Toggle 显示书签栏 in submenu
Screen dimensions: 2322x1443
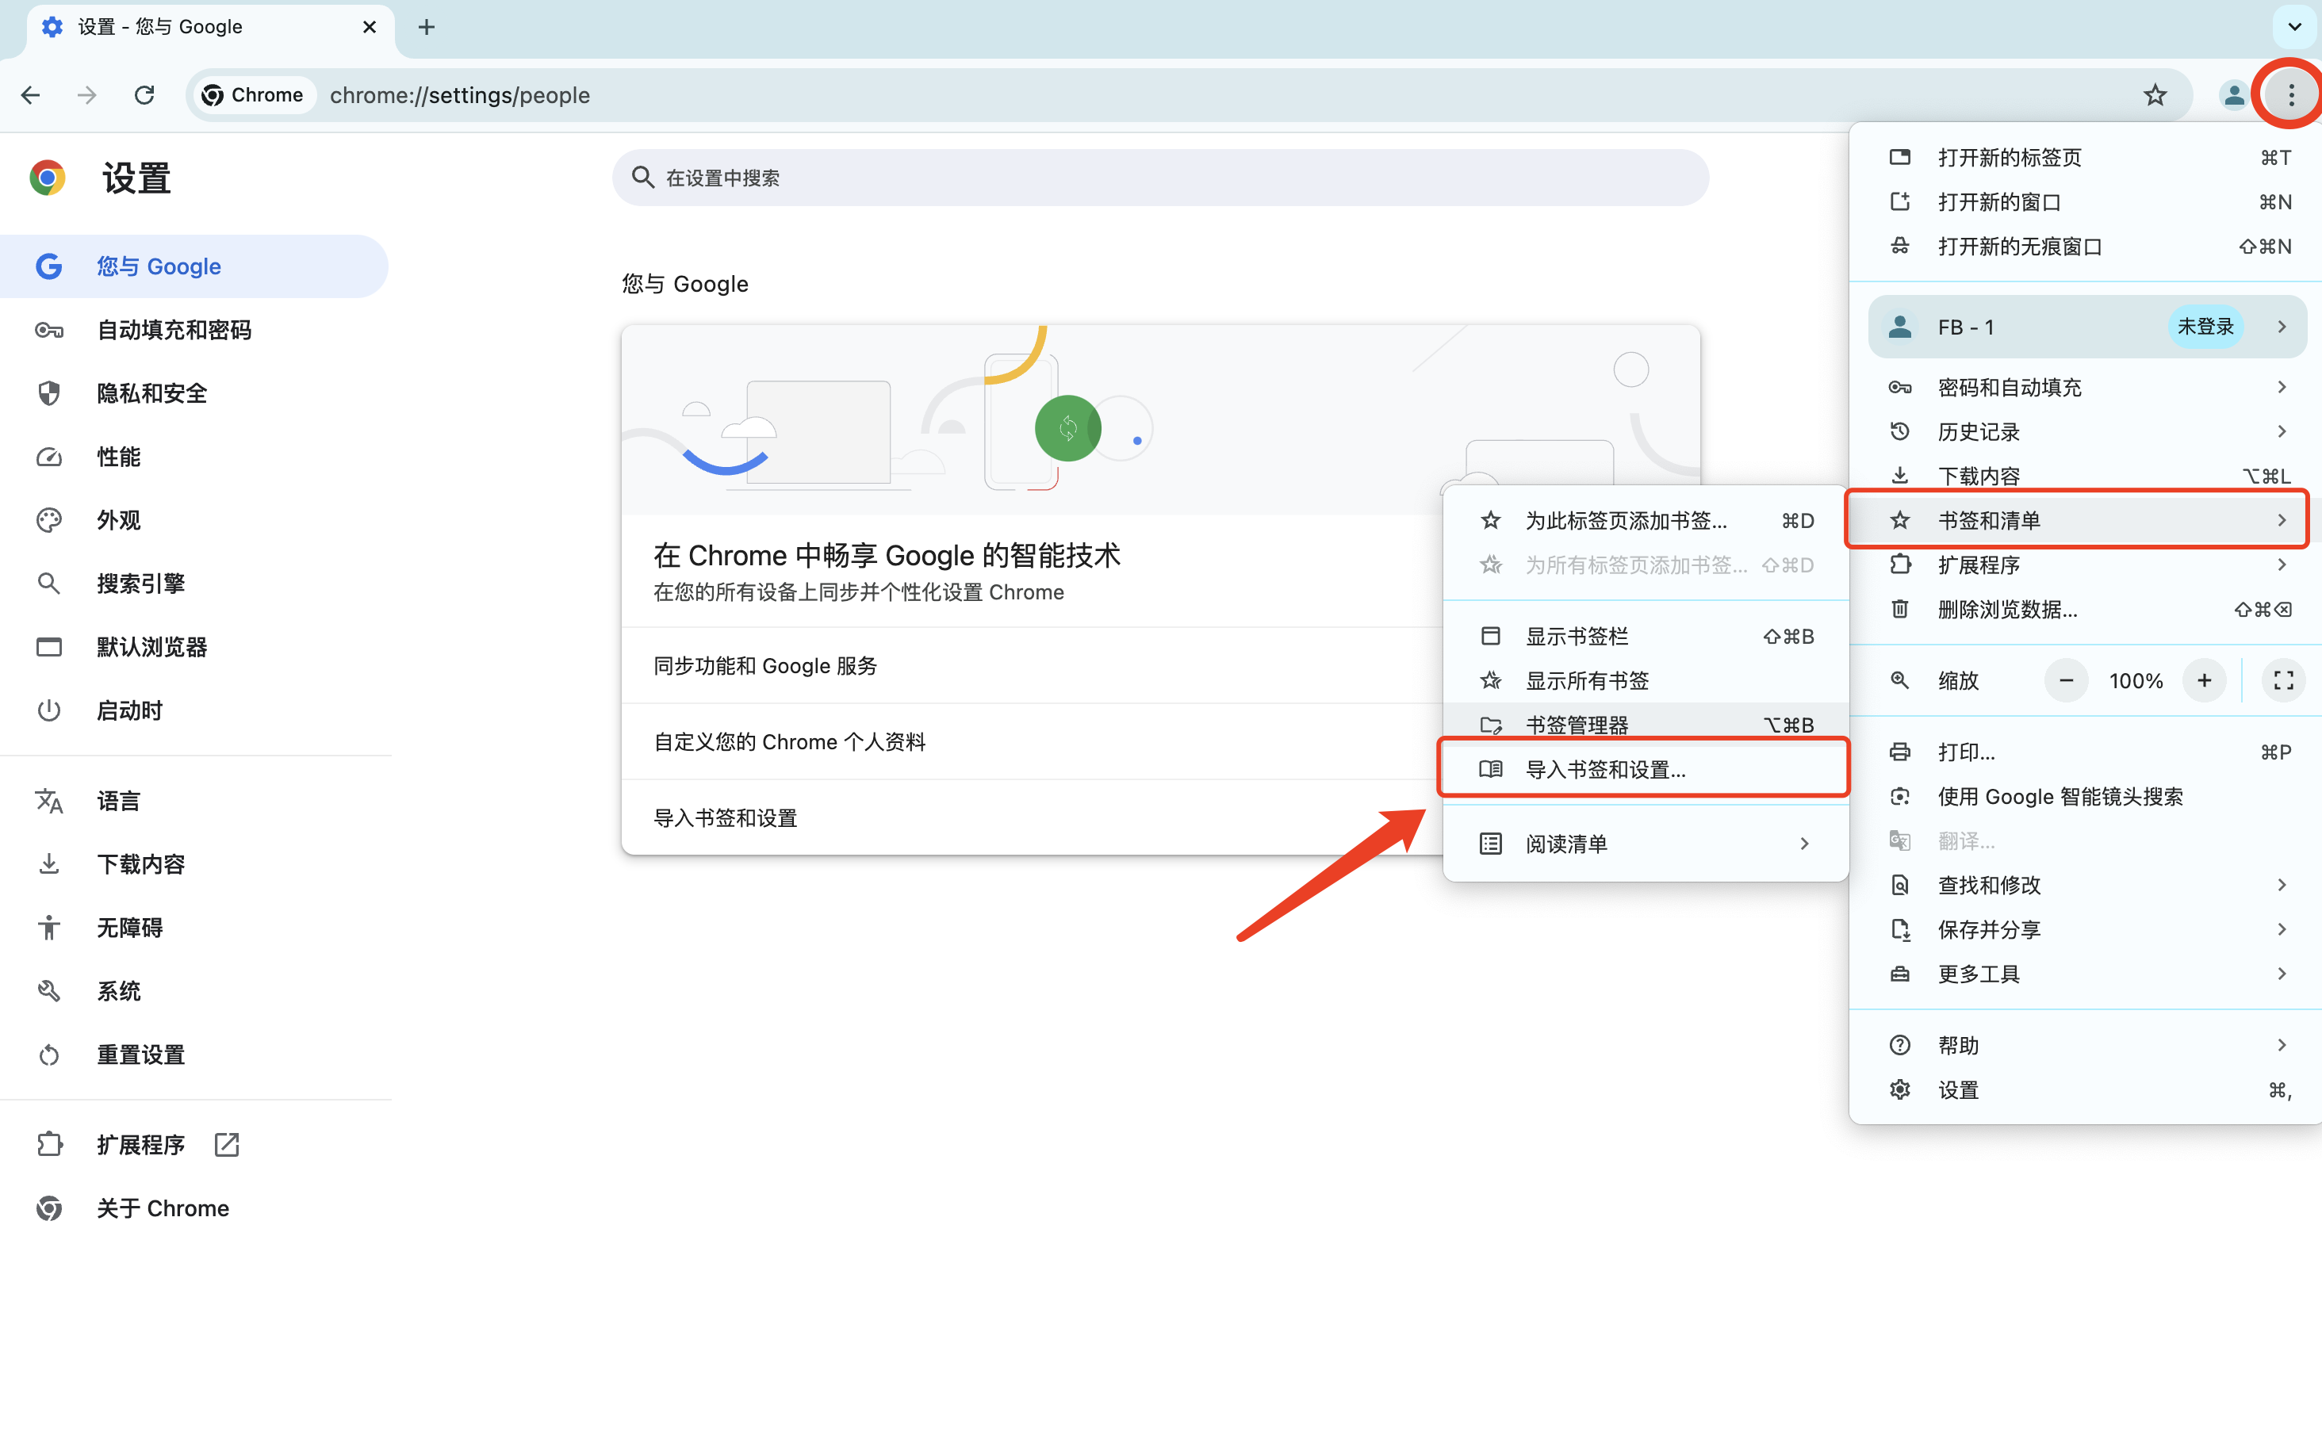point(1646,637)
